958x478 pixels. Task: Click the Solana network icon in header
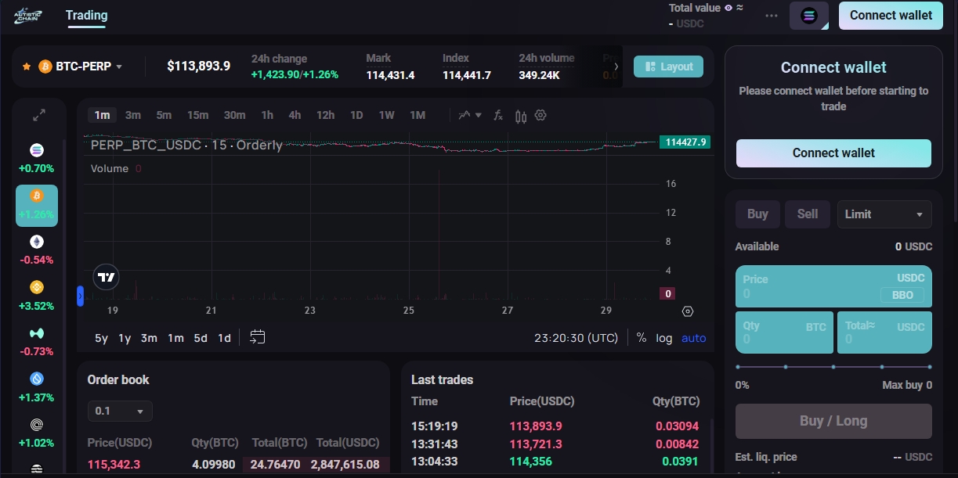tap(808, 16)
